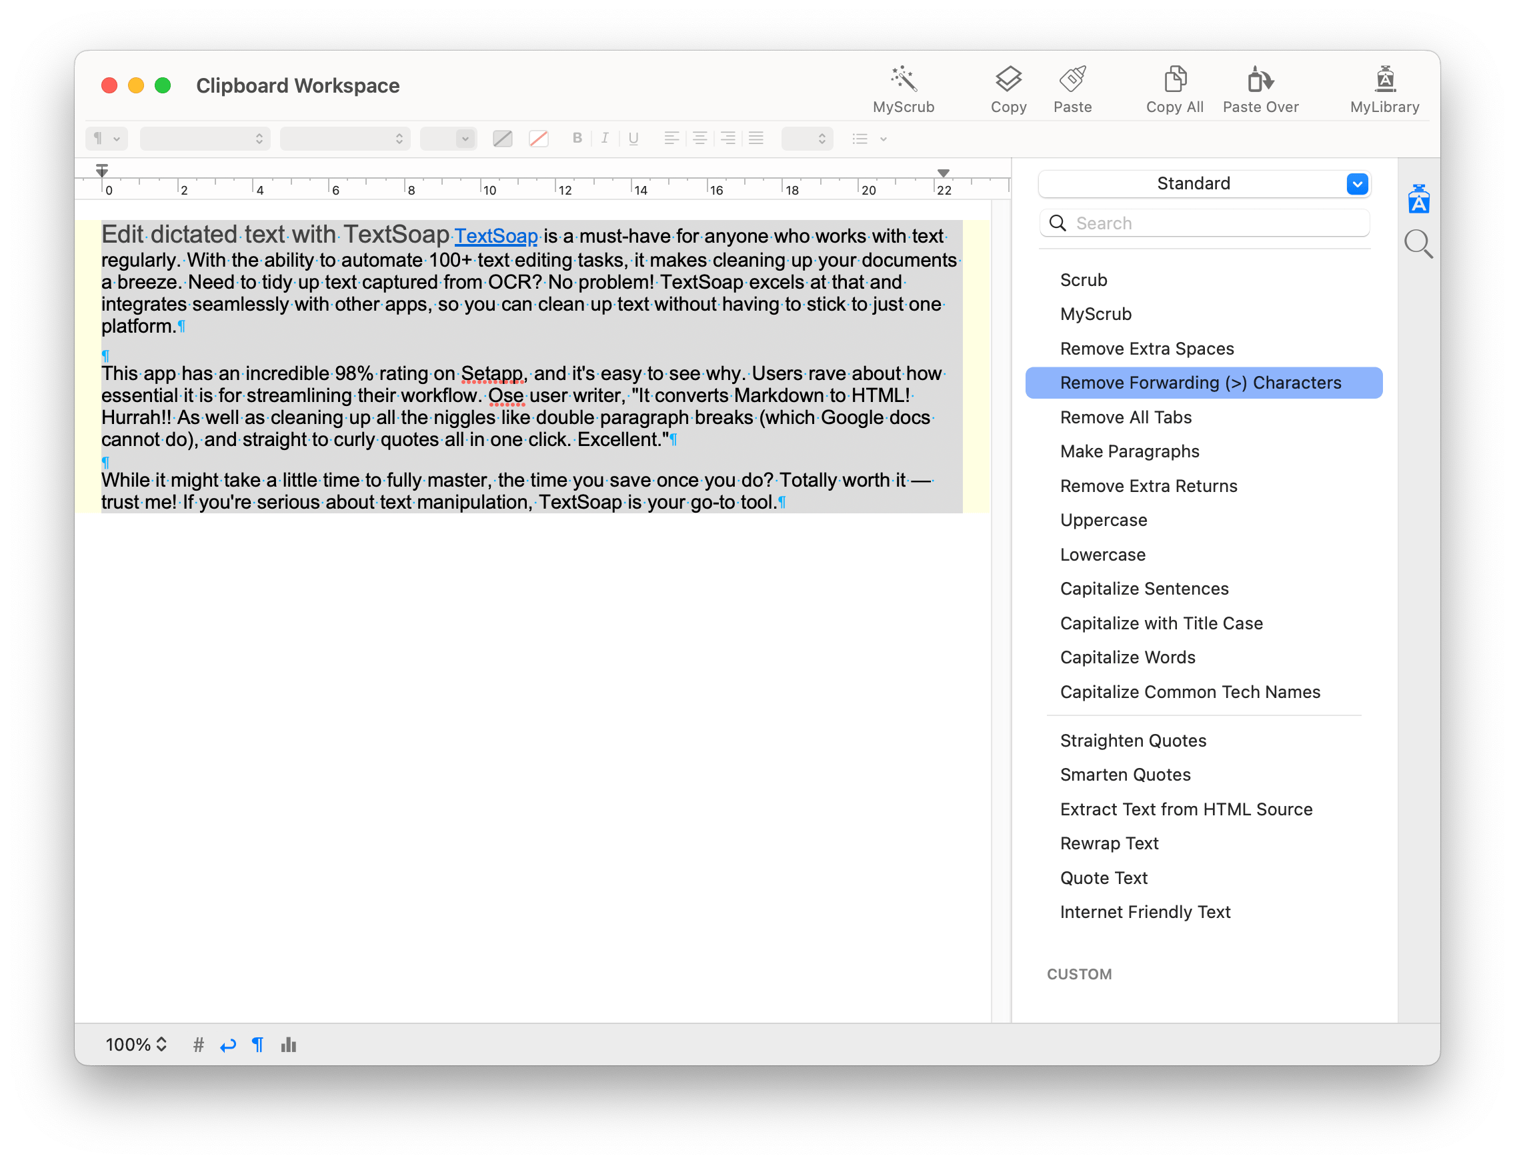Click the magnifier icon in right sidebar strip

point(1418,244)
